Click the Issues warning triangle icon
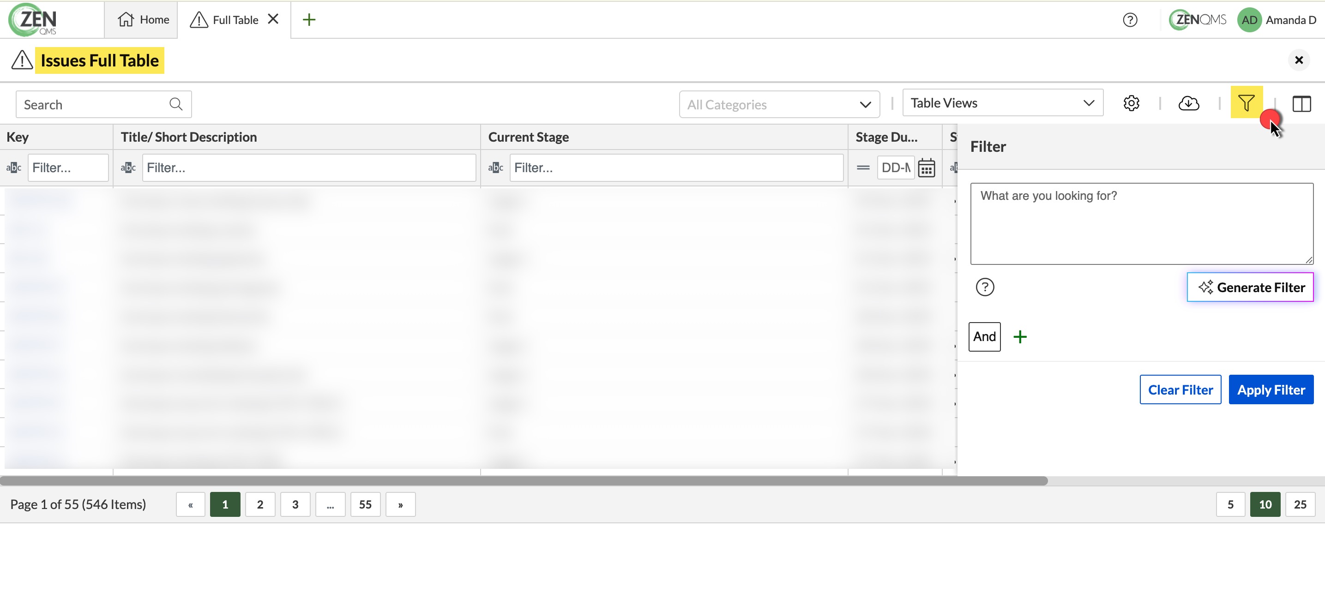 tap(22, 60)
